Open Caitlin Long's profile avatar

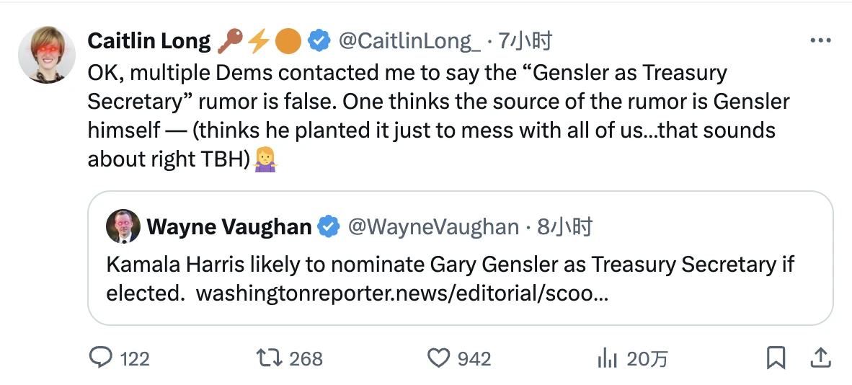point(47,55)
